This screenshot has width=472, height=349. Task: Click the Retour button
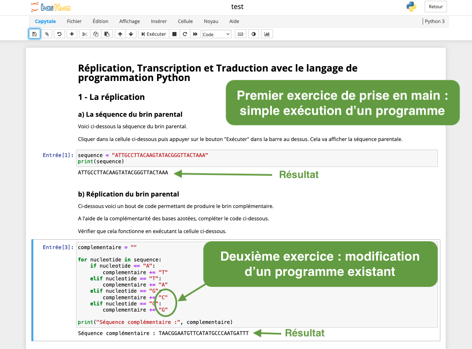pos(435,7)
